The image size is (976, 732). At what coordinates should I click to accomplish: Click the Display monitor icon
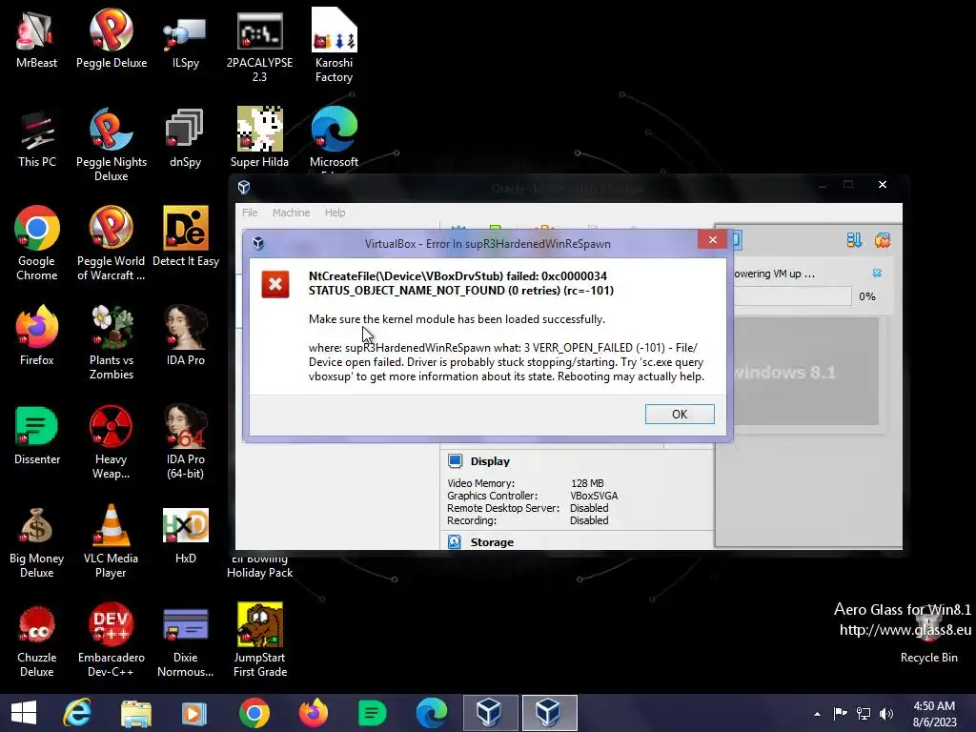(x=455, y=460)
